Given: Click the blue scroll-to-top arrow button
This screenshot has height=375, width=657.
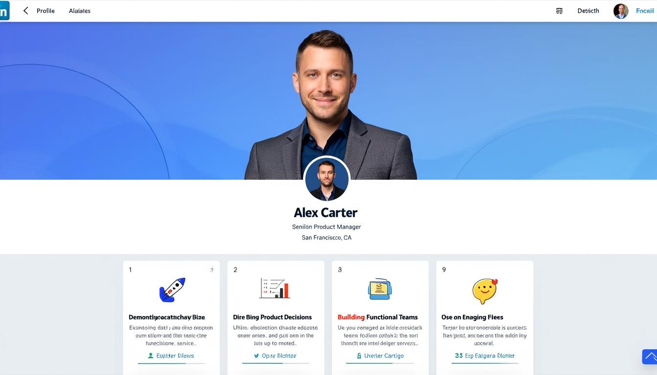Looking at the screenshot, I should coord(650,356).
